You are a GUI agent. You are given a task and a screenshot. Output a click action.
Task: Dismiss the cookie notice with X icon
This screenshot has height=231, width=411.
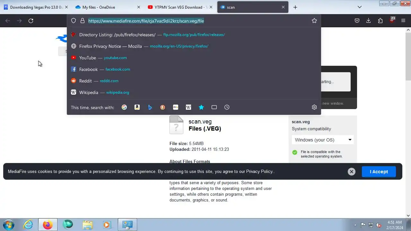(x=352, y=172)
